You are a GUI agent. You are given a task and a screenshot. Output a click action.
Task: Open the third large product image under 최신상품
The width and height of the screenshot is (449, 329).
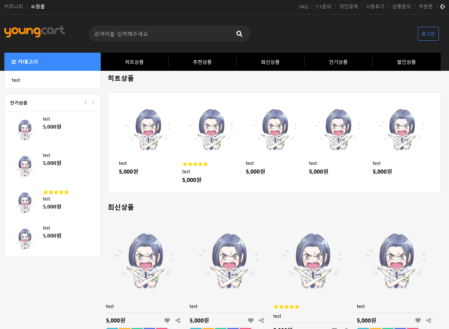coord(312,260)
